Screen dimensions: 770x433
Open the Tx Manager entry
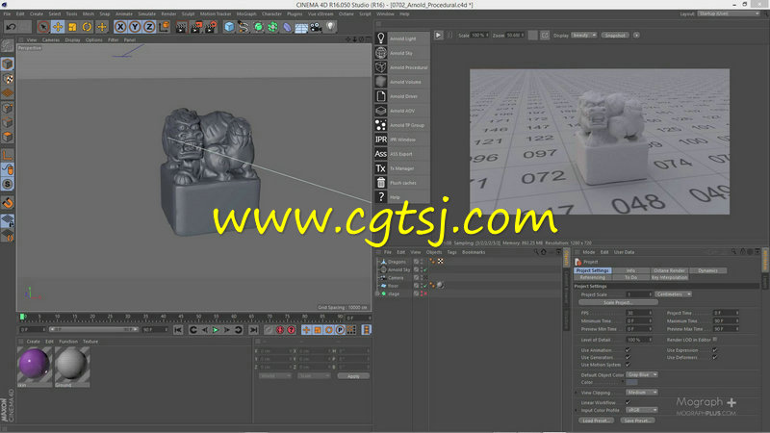click(401, 168)
